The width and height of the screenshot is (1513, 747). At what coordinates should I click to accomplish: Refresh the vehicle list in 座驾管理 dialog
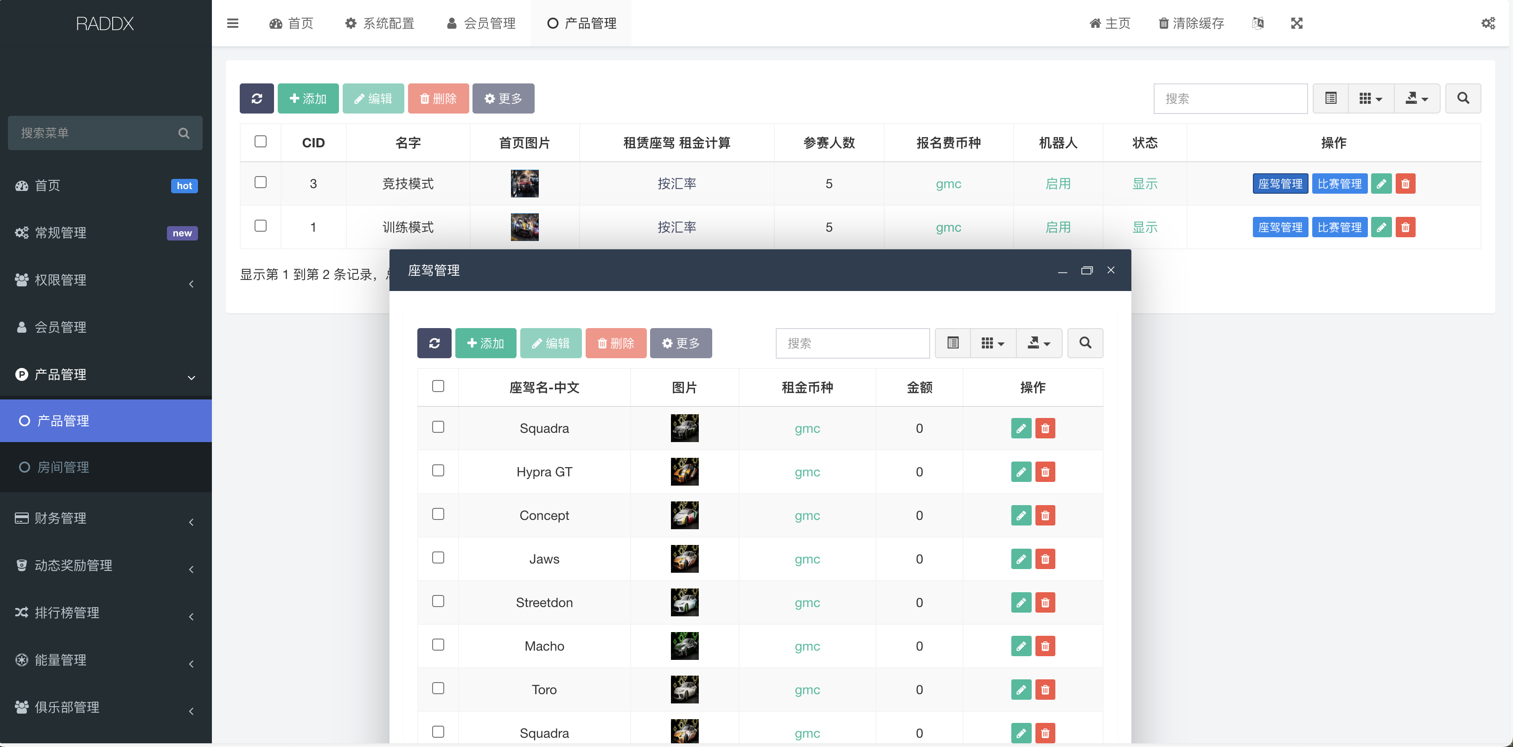[x=434, y=343]
